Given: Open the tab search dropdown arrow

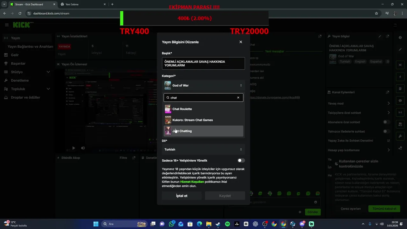Looking at the screenshot, I should [4, 4].
